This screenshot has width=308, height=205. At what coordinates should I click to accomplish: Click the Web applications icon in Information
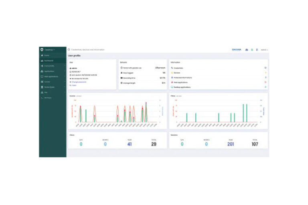tap(172, 82)
